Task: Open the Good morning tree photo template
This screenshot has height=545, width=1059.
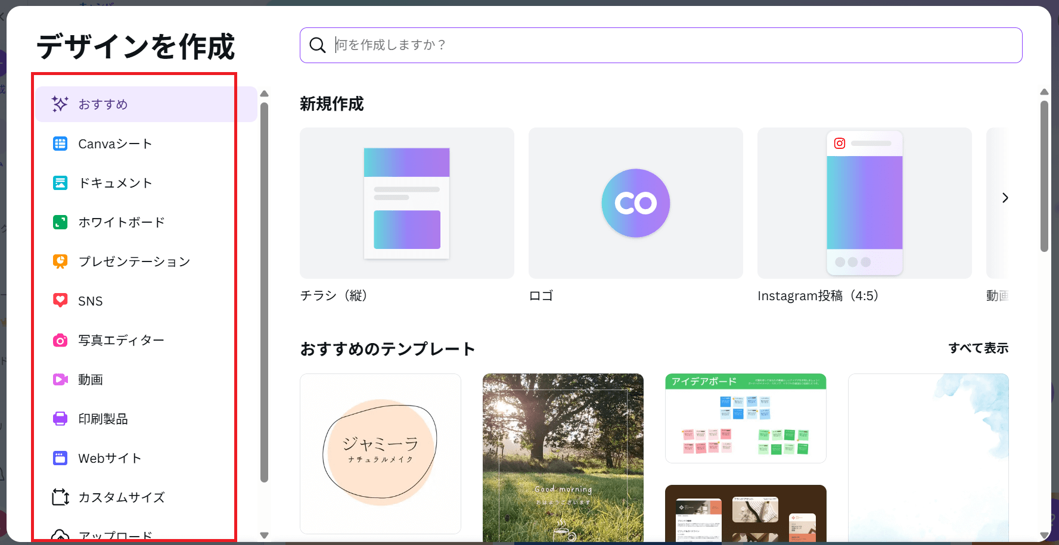Action: click(563, 457)
